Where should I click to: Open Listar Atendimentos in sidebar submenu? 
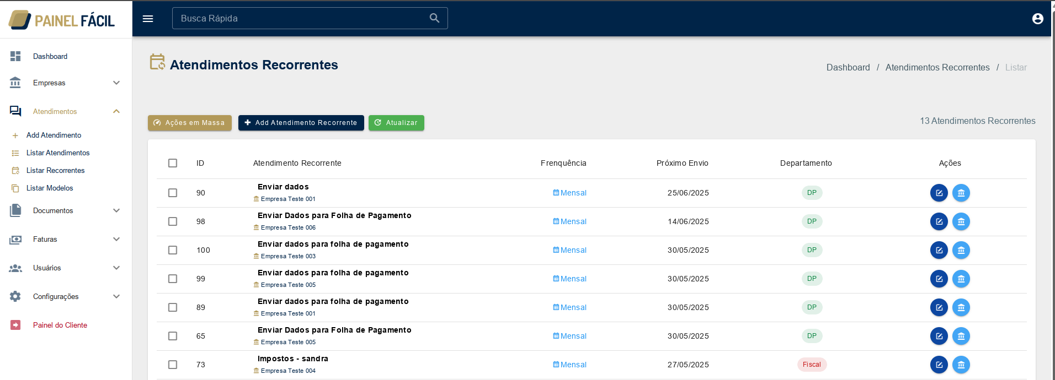coord(58,153)
